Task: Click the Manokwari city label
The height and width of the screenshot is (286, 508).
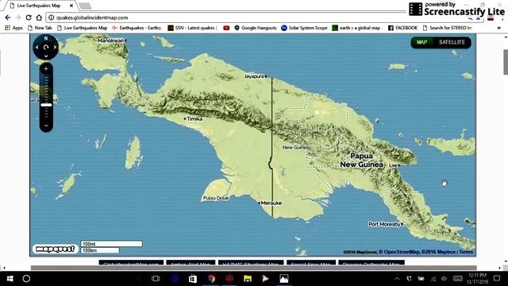Action: (x=111, y=41)
